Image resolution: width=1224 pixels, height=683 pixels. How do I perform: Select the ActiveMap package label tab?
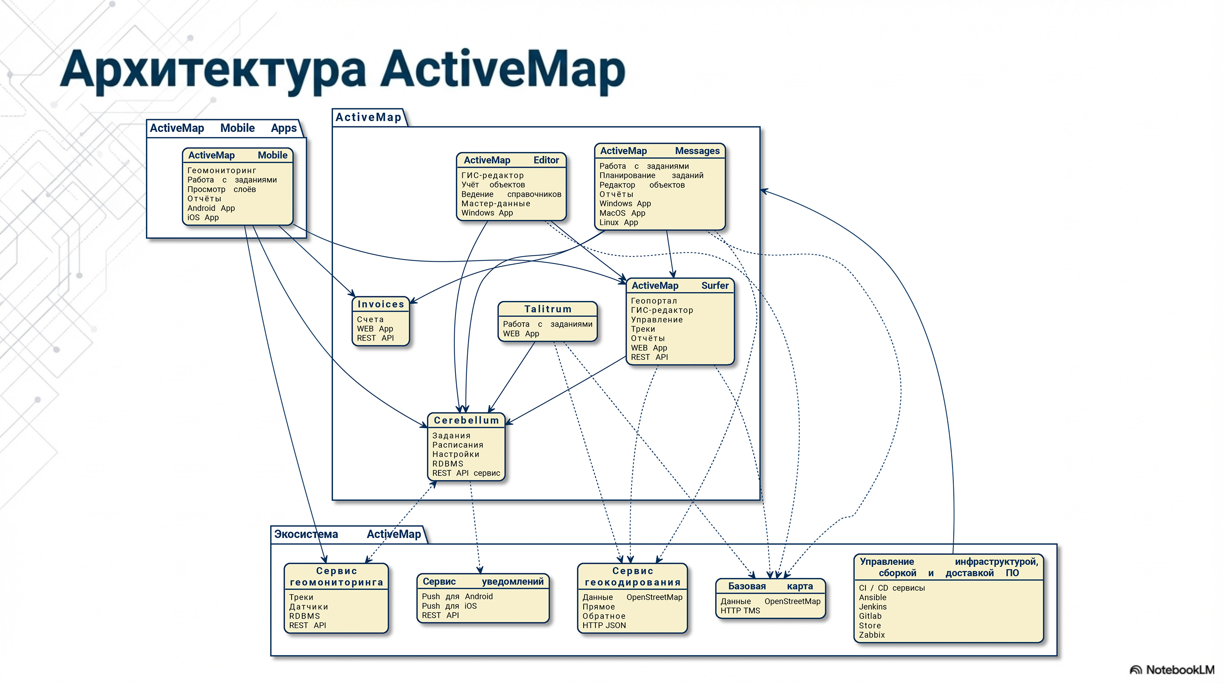(368, 117)
